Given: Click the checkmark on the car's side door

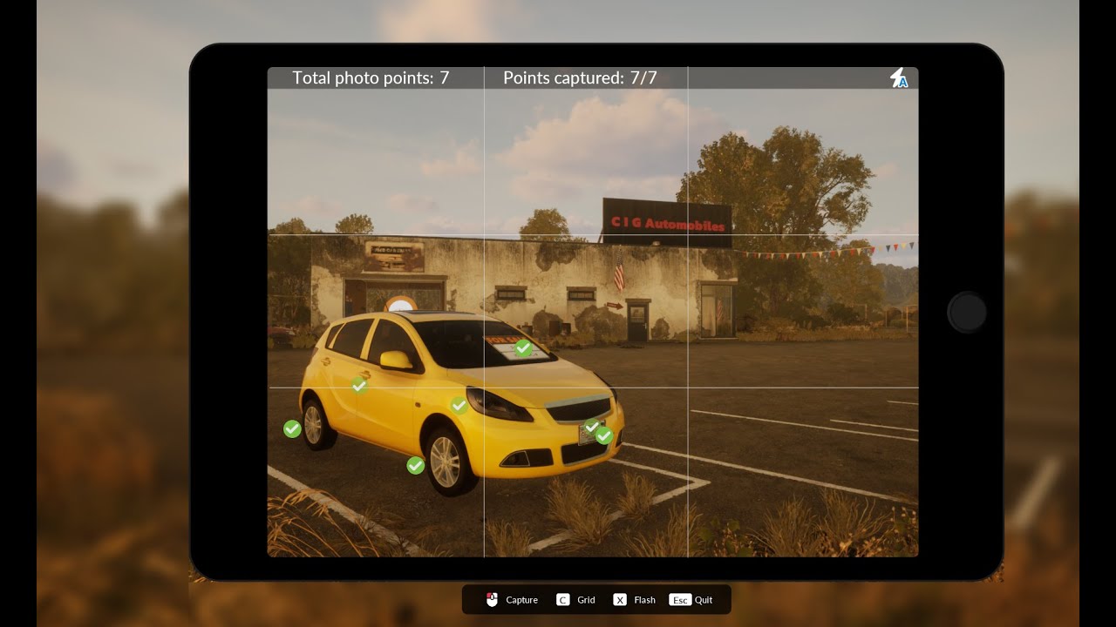Looking at the screenshot, I should tap(359, 385).
